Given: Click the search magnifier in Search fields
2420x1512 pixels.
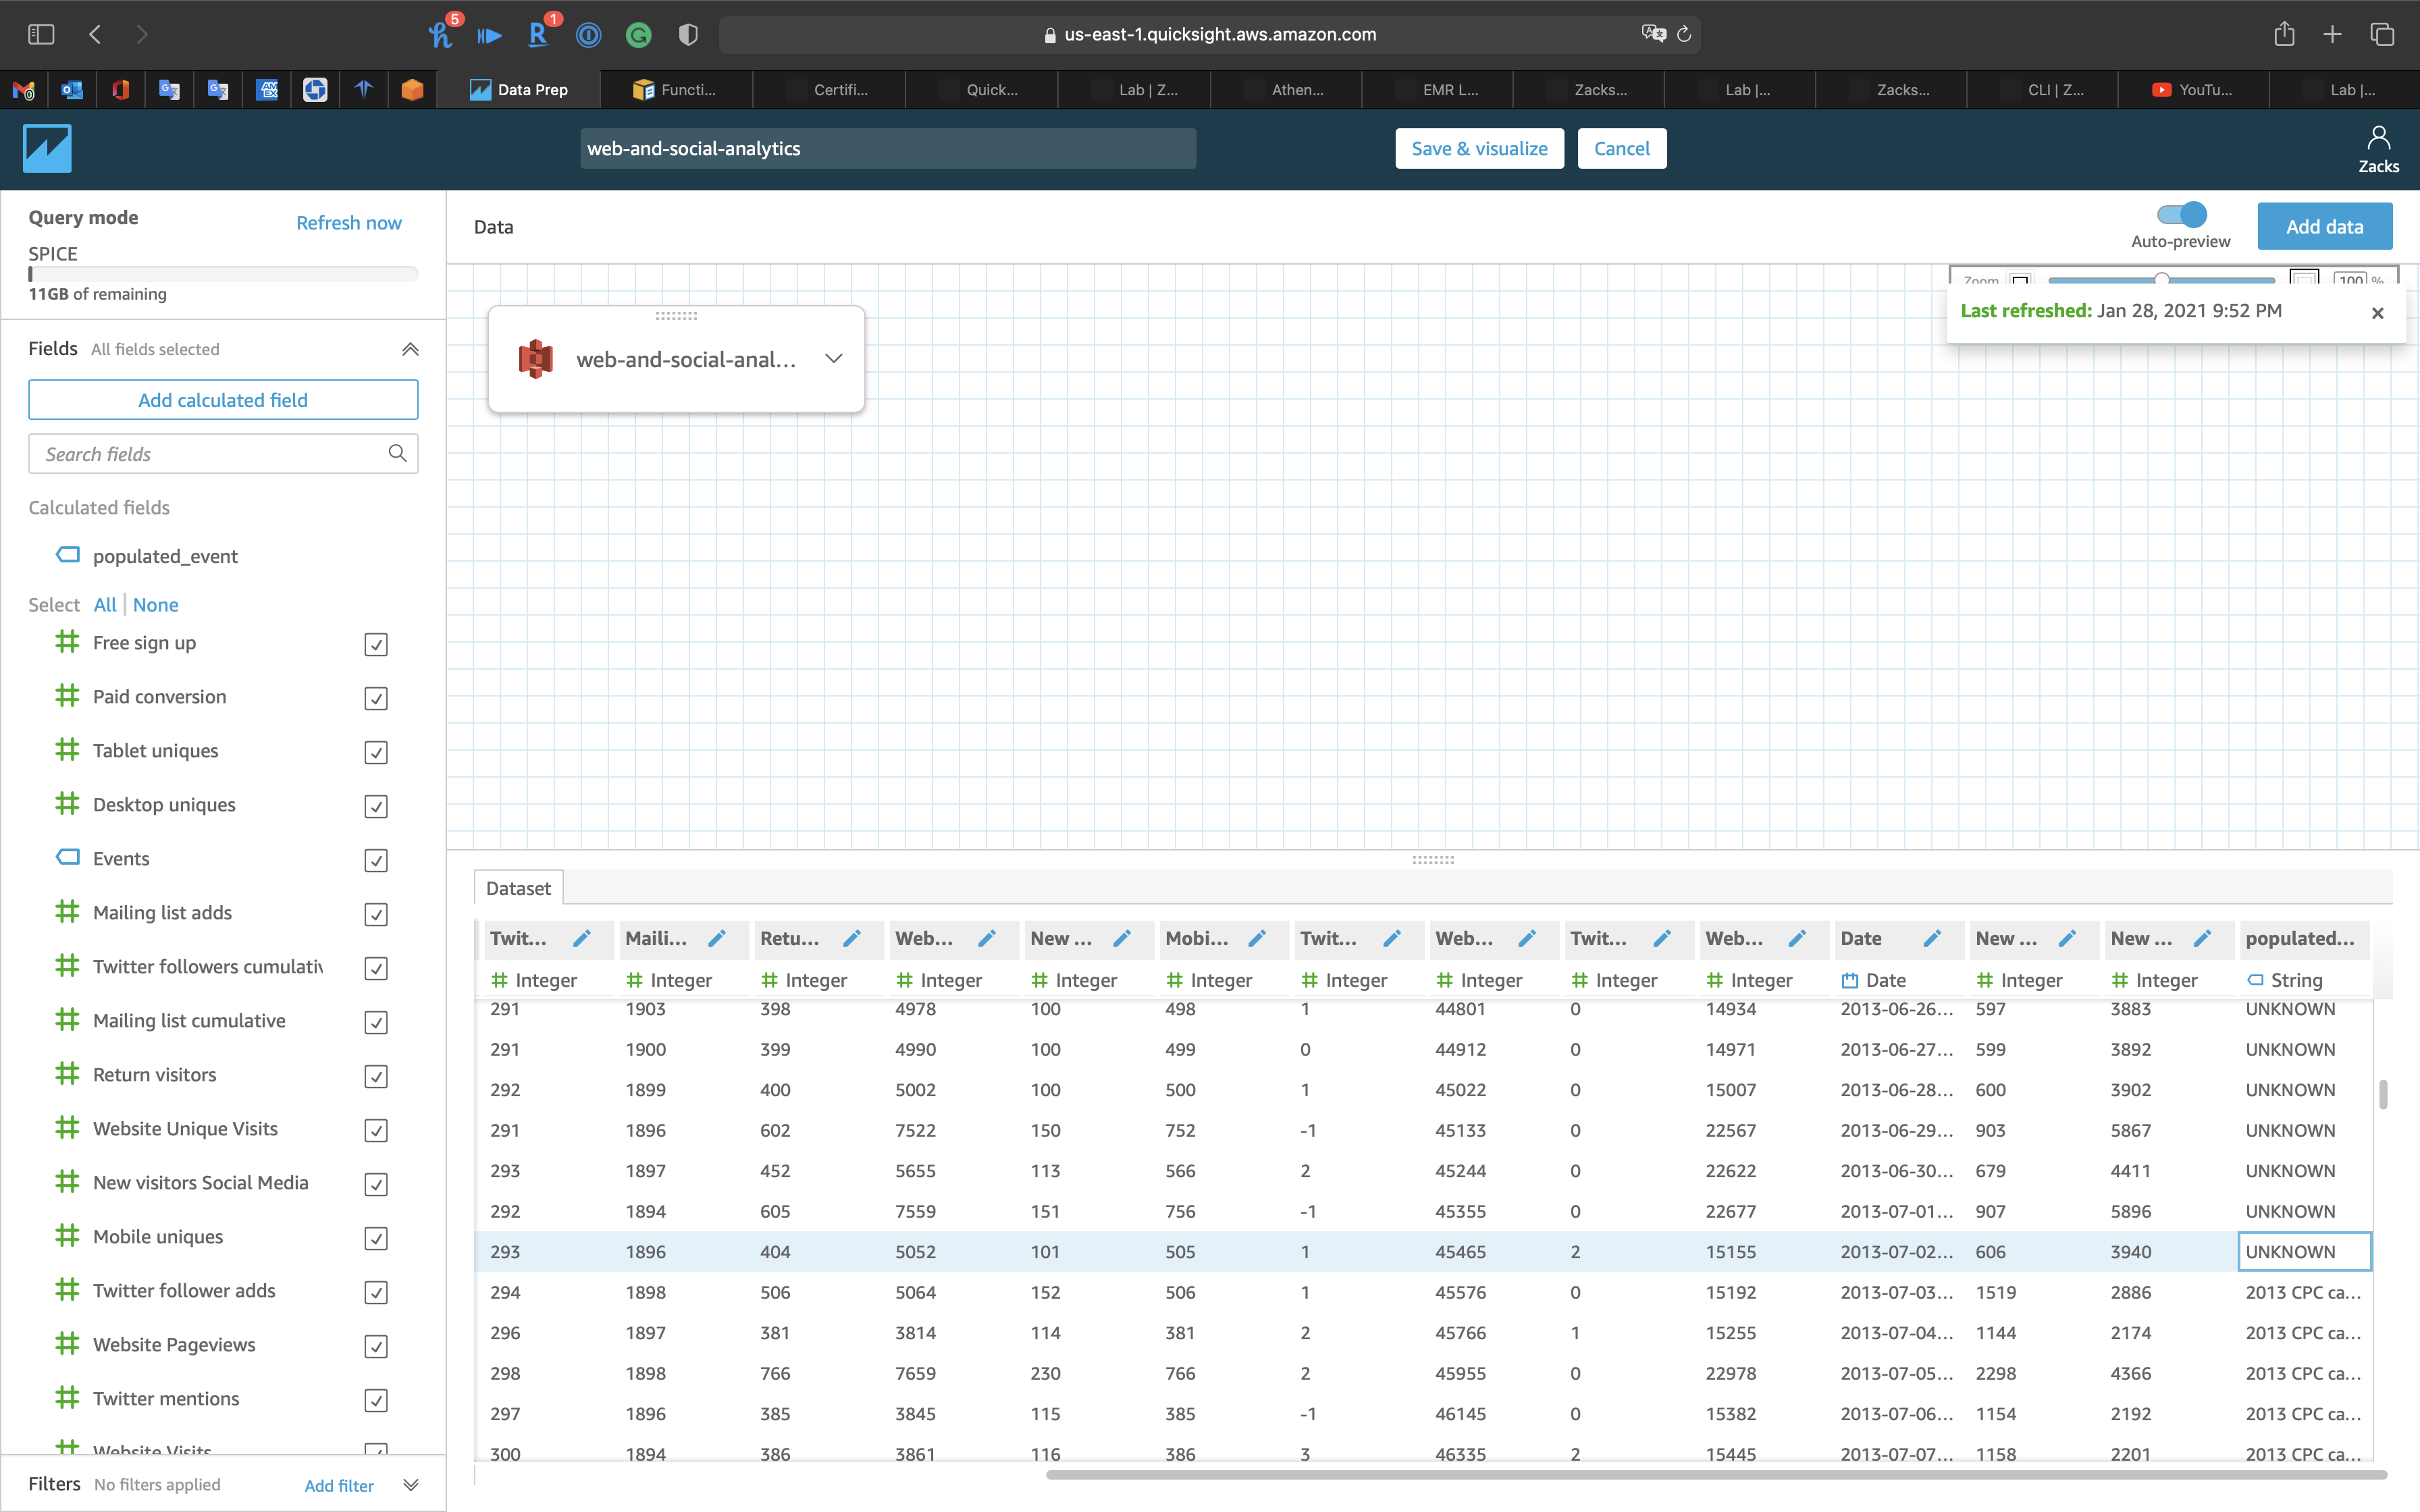Looking at the screenshot, I should click(x=397, y=453).
